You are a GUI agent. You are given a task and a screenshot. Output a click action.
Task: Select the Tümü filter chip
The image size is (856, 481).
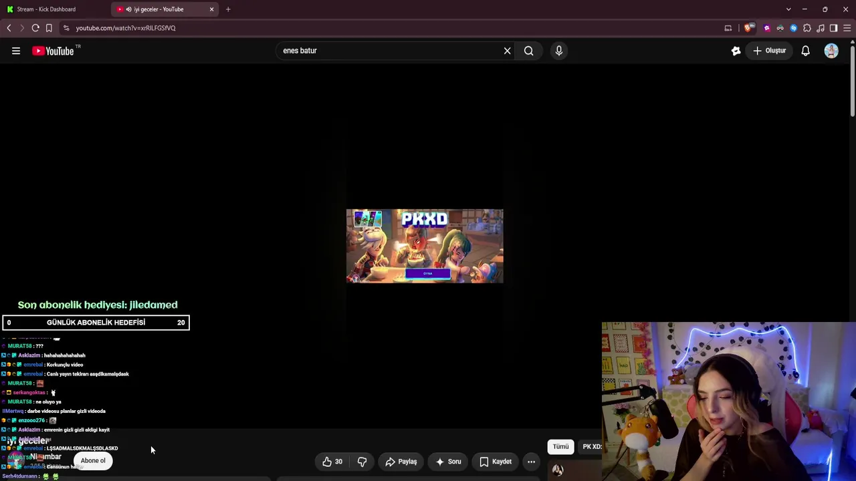click(560, 446)
